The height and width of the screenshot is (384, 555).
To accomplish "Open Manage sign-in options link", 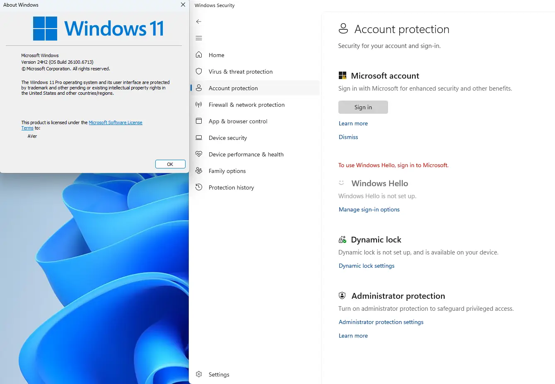I will click(369, 209).
